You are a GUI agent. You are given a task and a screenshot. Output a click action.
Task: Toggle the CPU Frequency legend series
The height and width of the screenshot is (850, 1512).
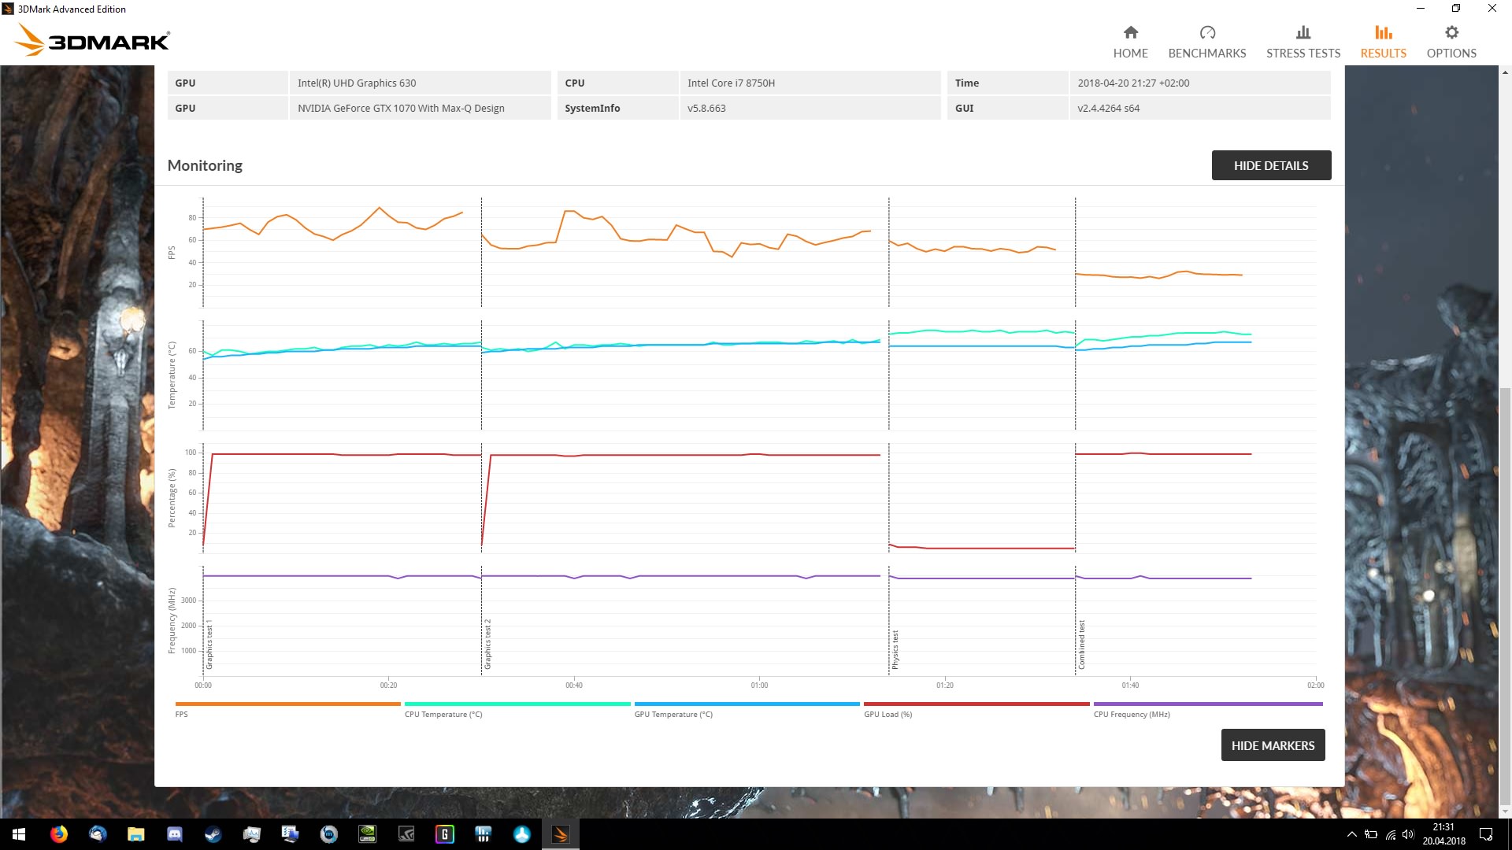click(1207, 709)
